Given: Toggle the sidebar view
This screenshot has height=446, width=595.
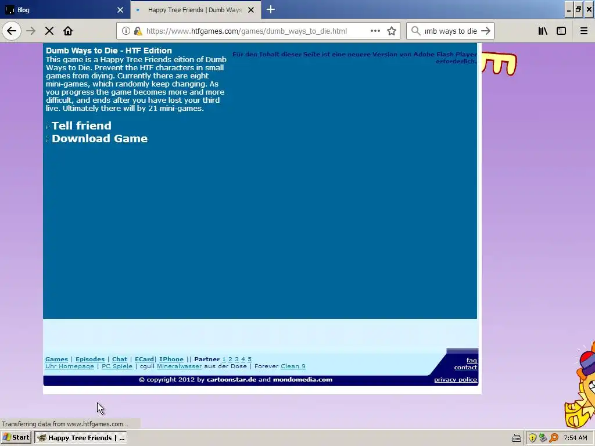Looking at the screenshot, I should (561, 31).
